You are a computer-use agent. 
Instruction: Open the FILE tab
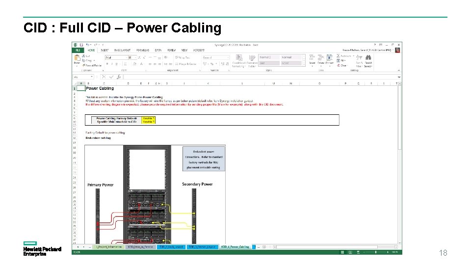click(78, 50)
